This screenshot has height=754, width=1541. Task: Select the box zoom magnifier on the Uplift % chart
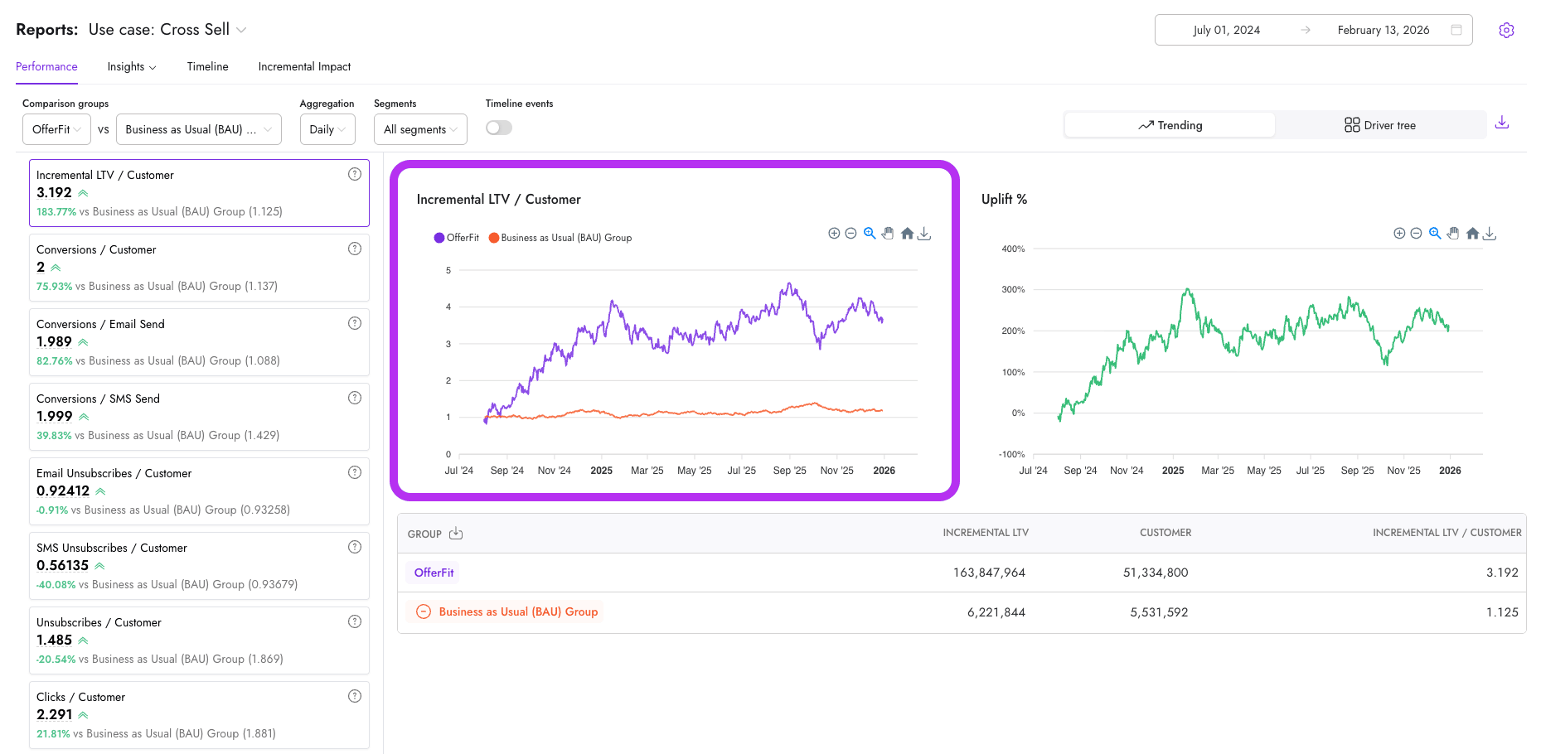tap(1435, 233)
